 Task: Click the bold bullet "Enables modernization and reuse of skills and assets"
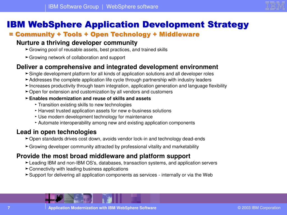click(x=90, y=98)
